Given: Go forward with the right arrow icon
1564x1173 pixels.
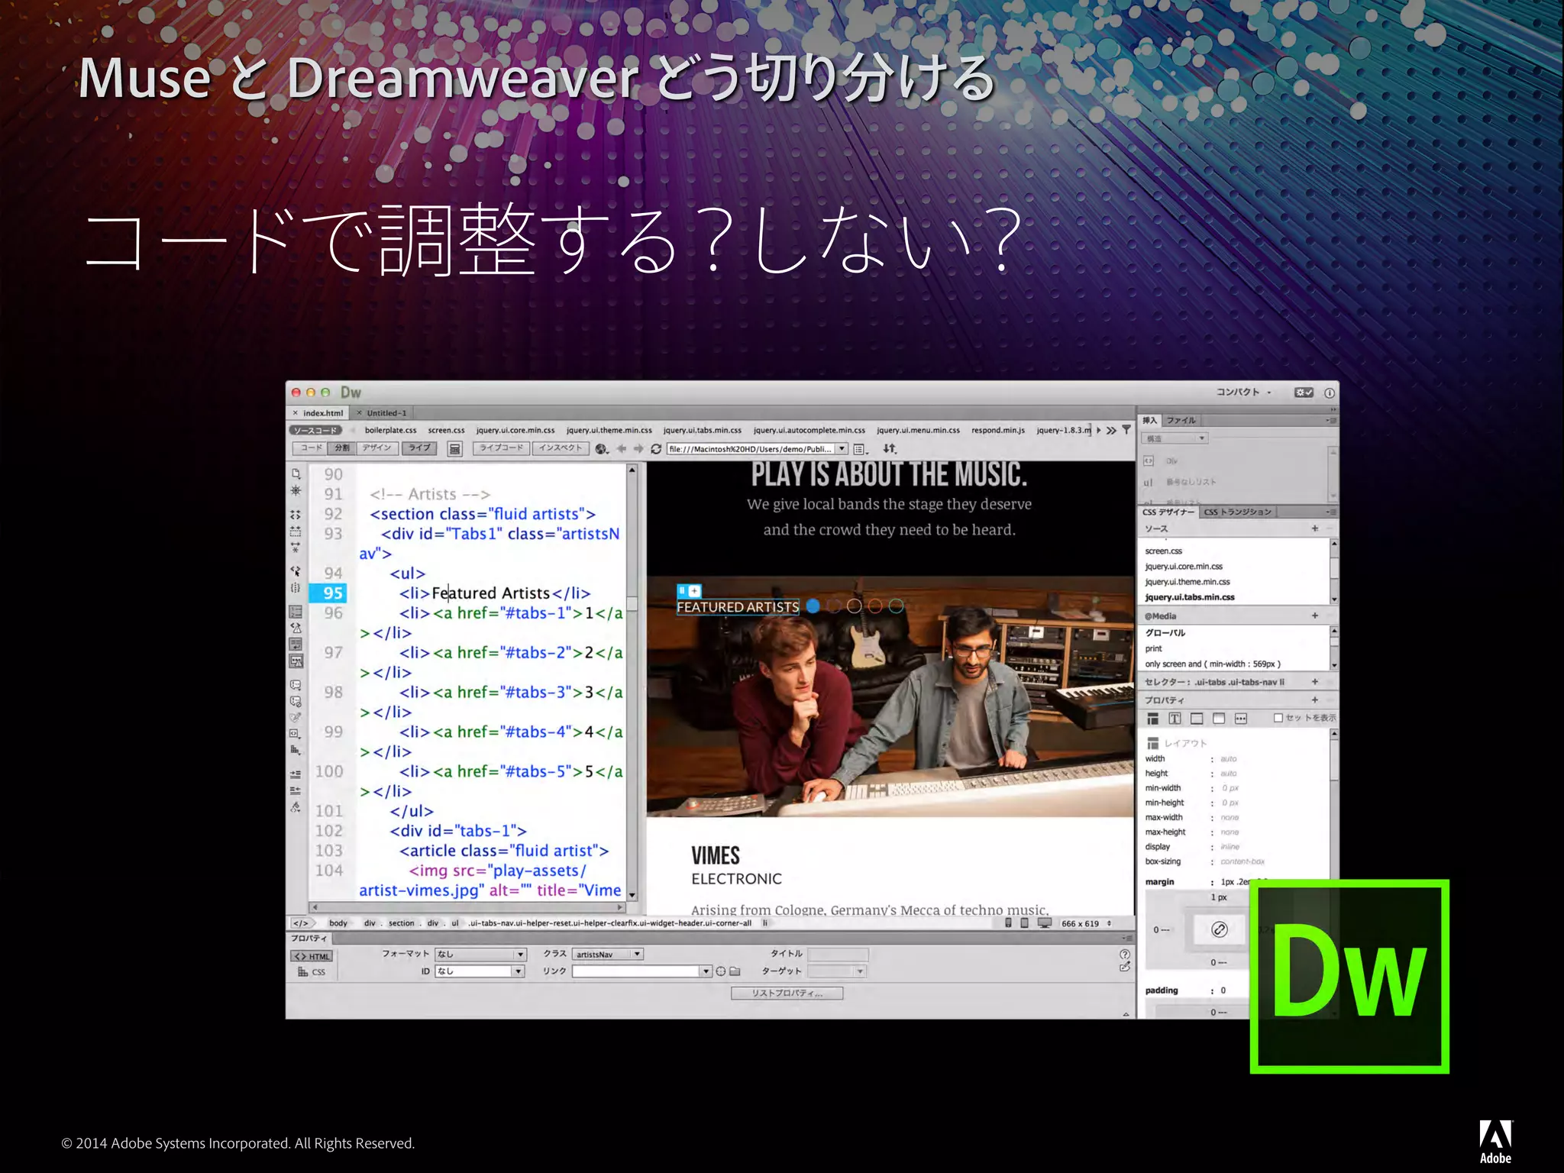Looking at the screenshot, I should point(638,449).
